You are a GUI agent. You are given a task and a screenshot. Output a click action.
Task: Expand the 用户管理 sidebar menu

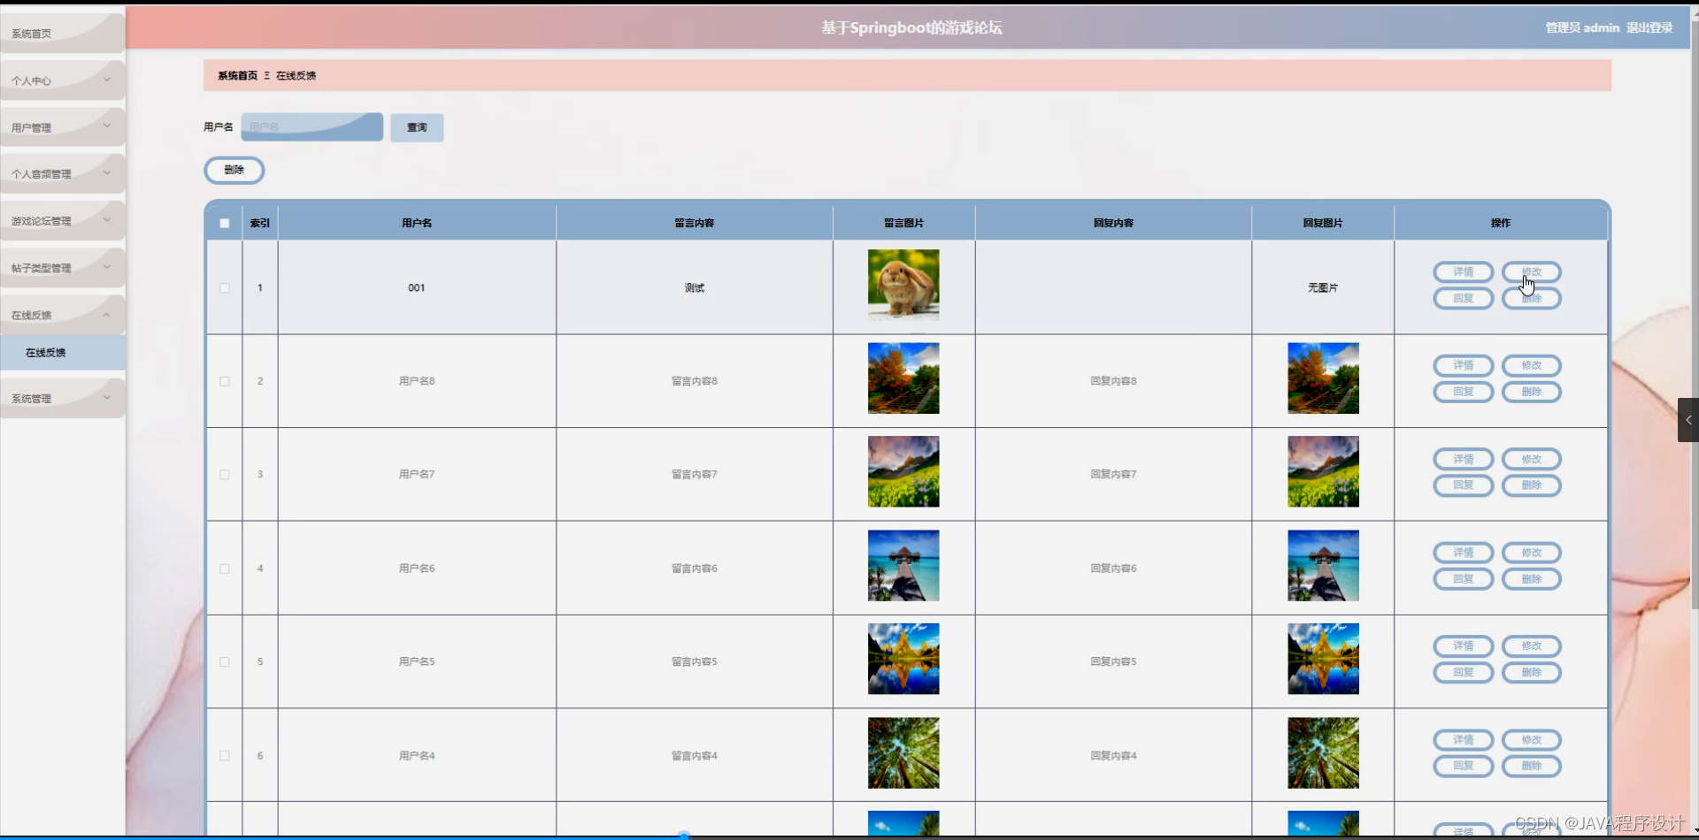point(62,127)
